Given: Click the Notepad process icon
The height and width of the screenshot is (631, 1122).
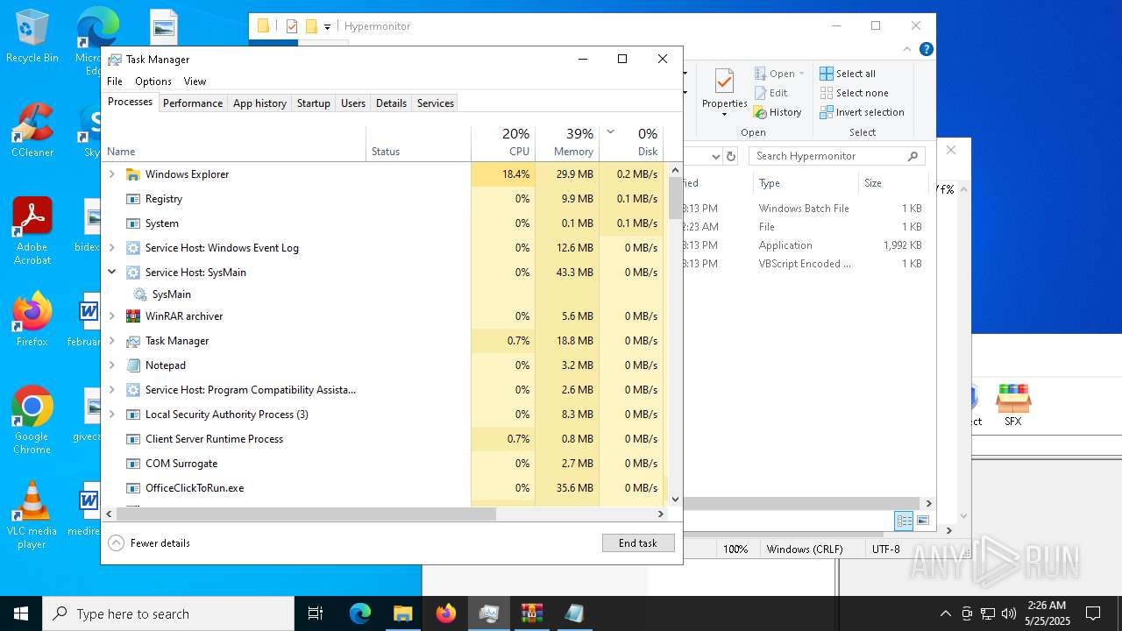Looking at the screenshot, I should [133, 365].
